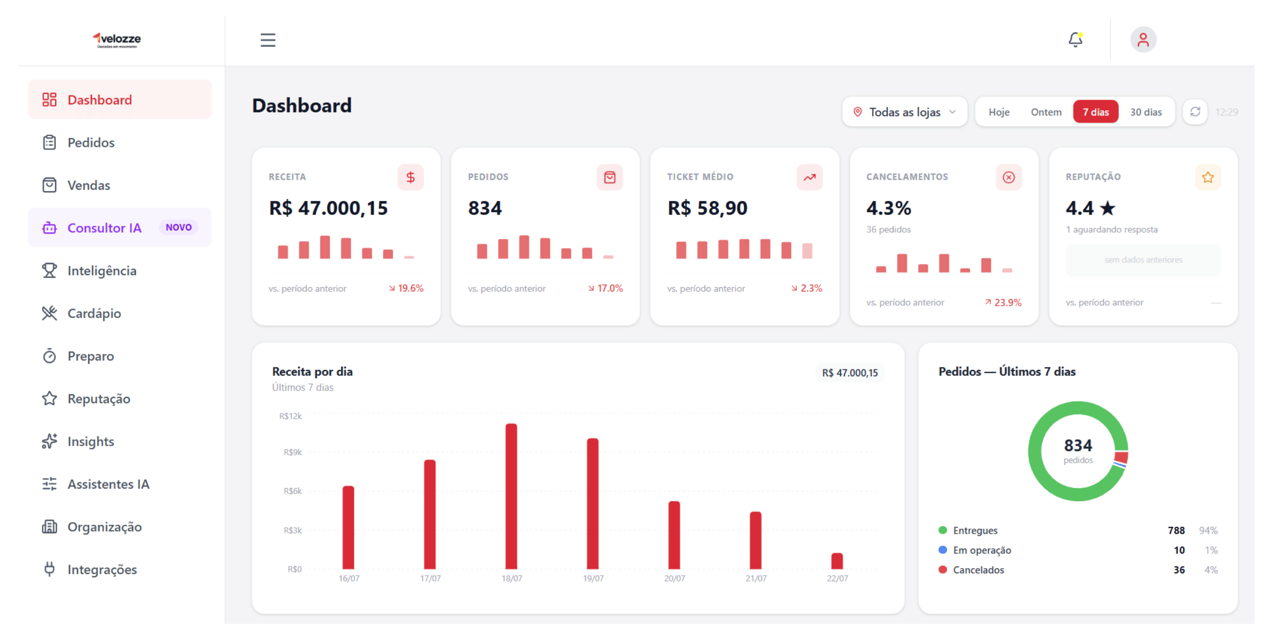Click the location pin icon in store selector
The width and height of the screenshot is (1273, 636).
(857, 112)
